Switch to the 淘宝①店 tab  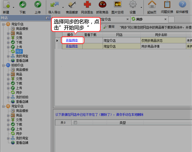(111, 19)
